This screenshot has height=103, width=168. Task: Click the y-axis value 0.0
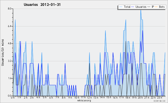(x=10, y=96)
